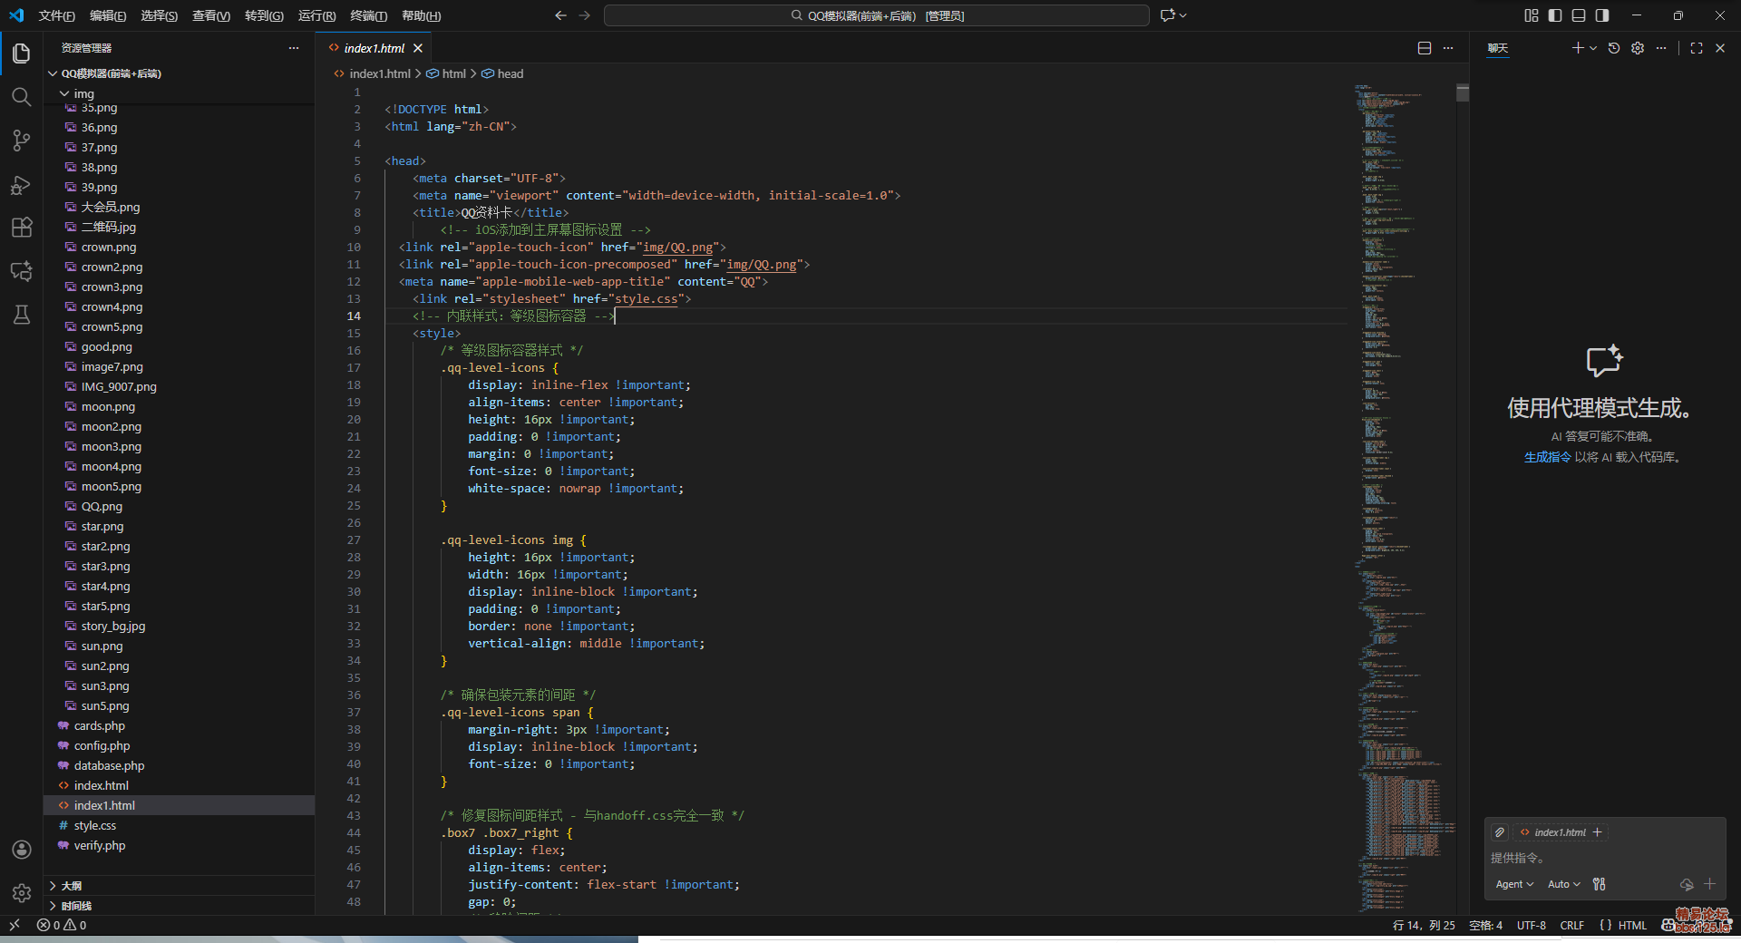The width and height of the screenshot is (1741, 943).
Task: Collapse the img folder in explorer
Action: (65, 93)
